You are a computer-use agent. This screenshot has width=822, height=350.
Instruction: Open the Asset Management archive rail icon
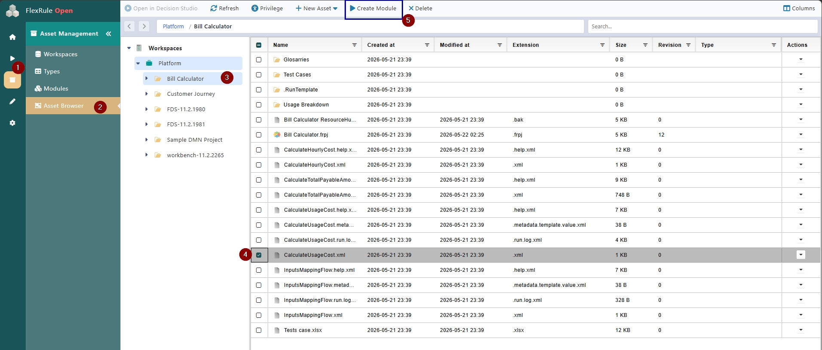click(x=12, y=80)
